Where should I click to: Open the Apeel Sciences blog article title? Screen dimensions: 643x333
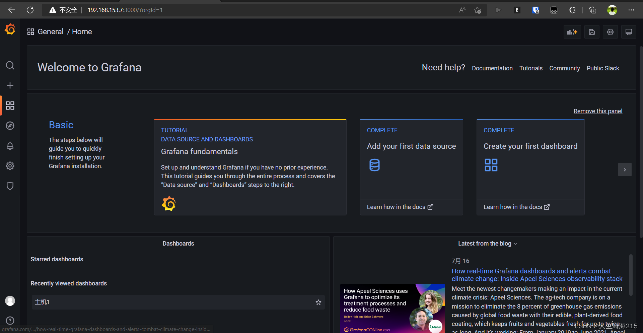[x=537, y=275]
